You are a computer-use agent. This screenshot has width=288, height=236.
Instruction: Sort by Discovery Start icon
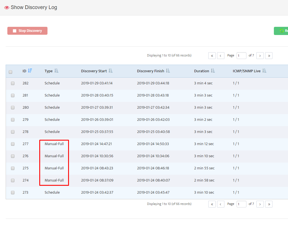(x=111, y=71)
